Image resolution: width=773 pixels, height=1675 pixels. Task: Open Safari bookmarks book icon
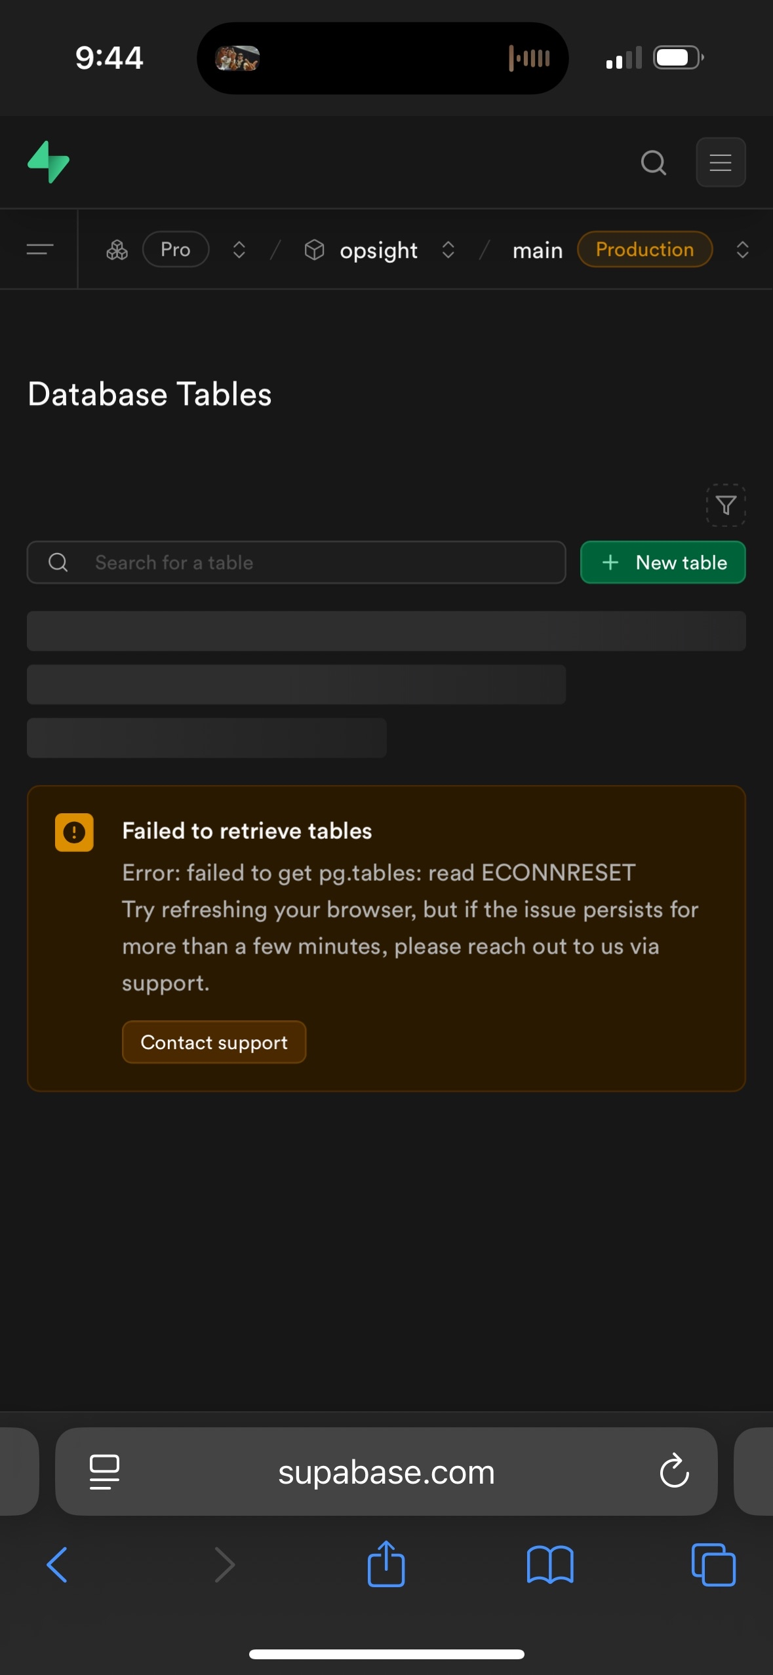coord(549,1564)
